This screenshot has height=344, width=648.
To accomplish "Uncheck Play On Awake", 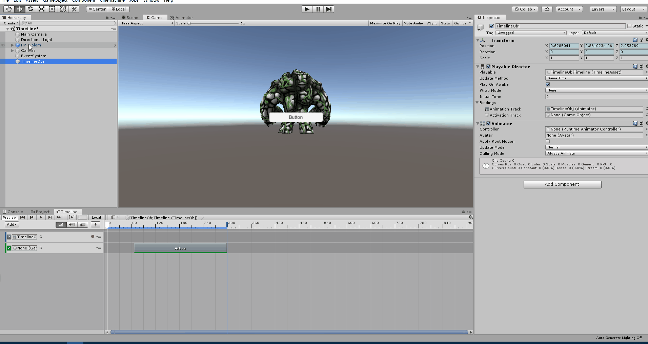I will (x=548, y=84).
